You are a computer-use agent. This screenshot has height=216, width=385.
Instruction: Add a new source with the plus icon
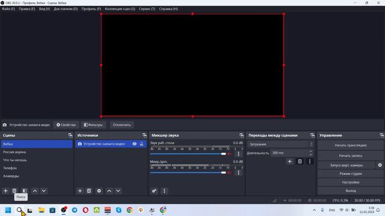click(x=80, y=191)
